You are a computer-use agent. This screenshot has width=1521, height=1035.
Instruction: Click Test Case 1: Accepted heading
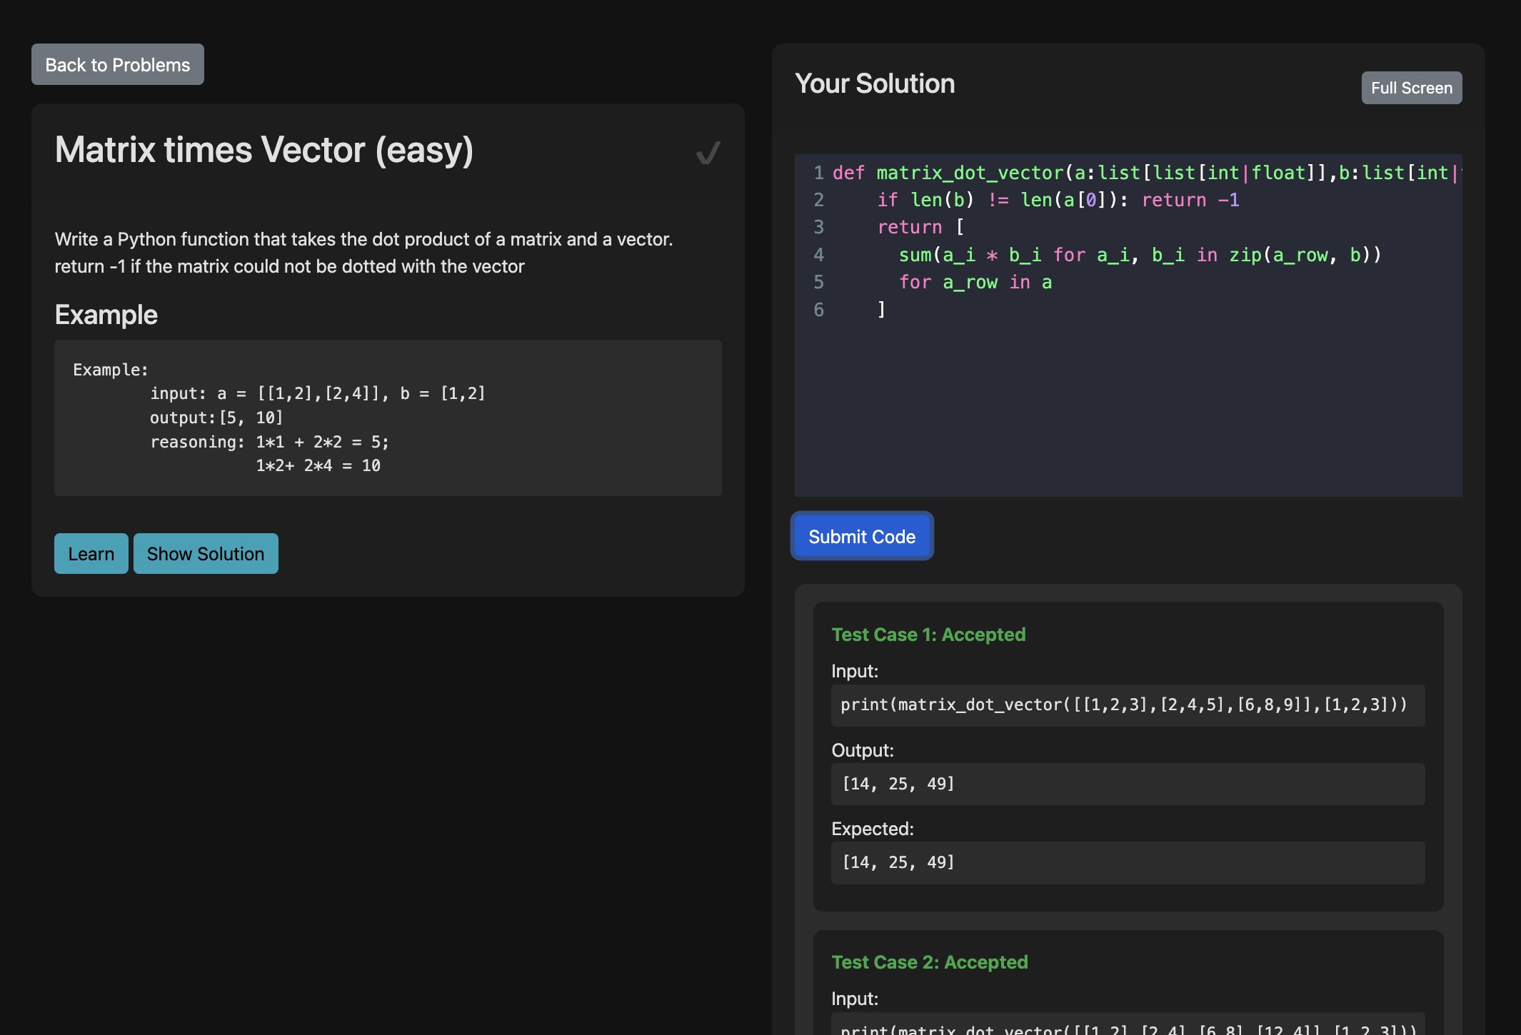tap(928, 635)
